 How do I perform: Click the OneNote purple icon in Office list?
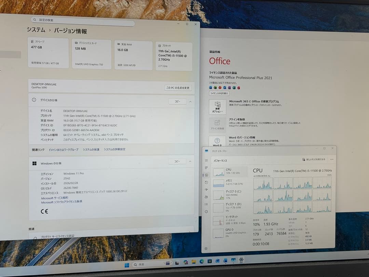229,88
